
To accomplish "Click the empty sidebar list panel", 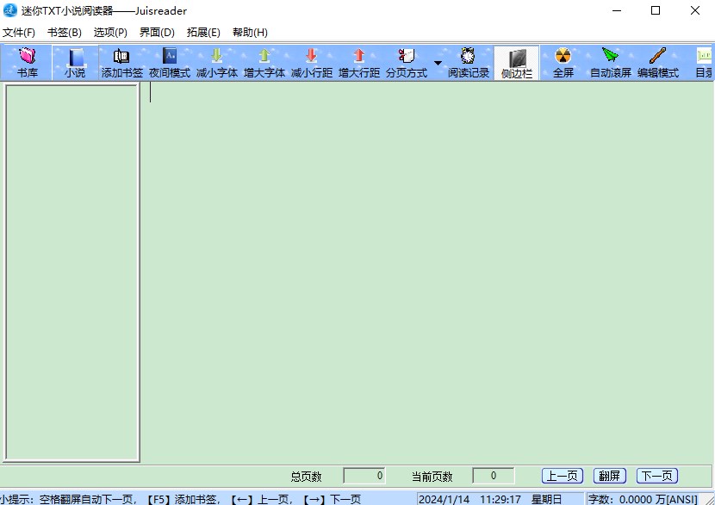I will point(72,273).
